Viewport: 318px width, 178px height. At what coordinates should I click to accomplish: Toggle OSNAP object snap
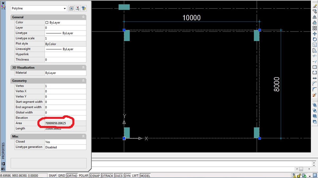(95, 176)
